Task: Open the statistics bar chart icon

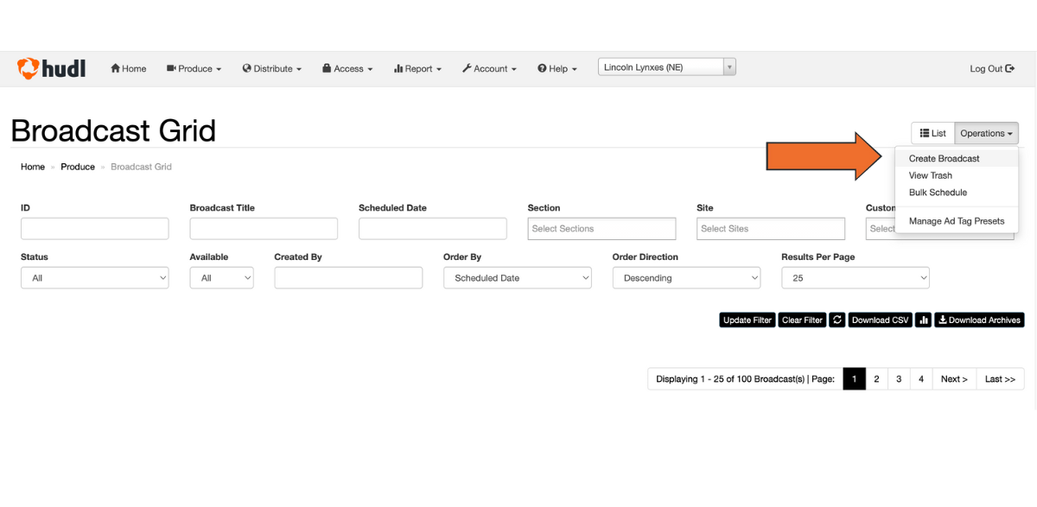Action: tap(922, 320)
